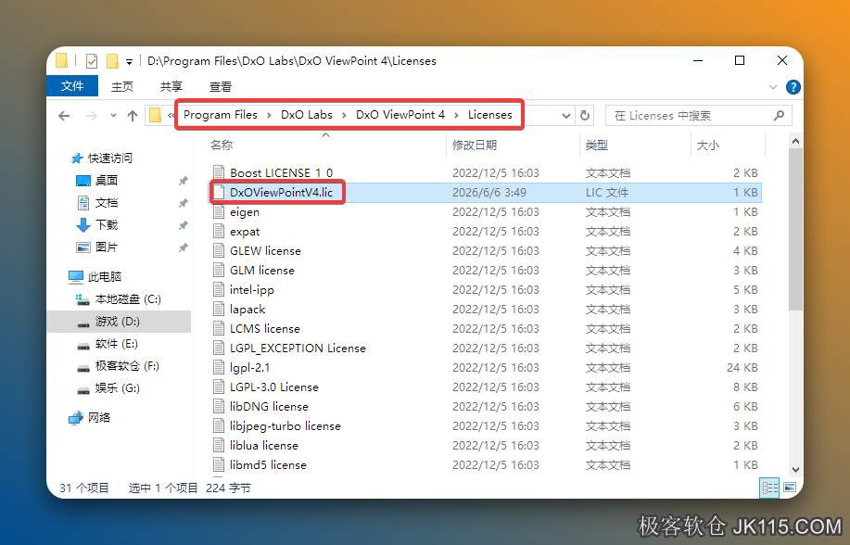This screenshot has width=850, height=545.
Task: Sort by the 大小 column header
Action: (707, 145)
